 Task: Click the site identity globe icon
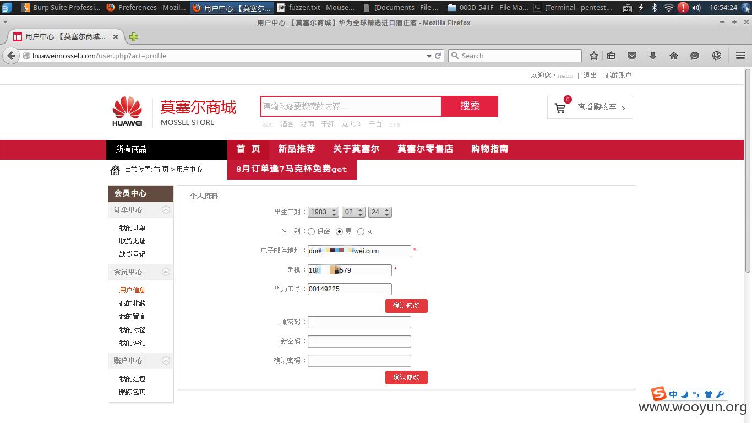(x=26, y=56)
